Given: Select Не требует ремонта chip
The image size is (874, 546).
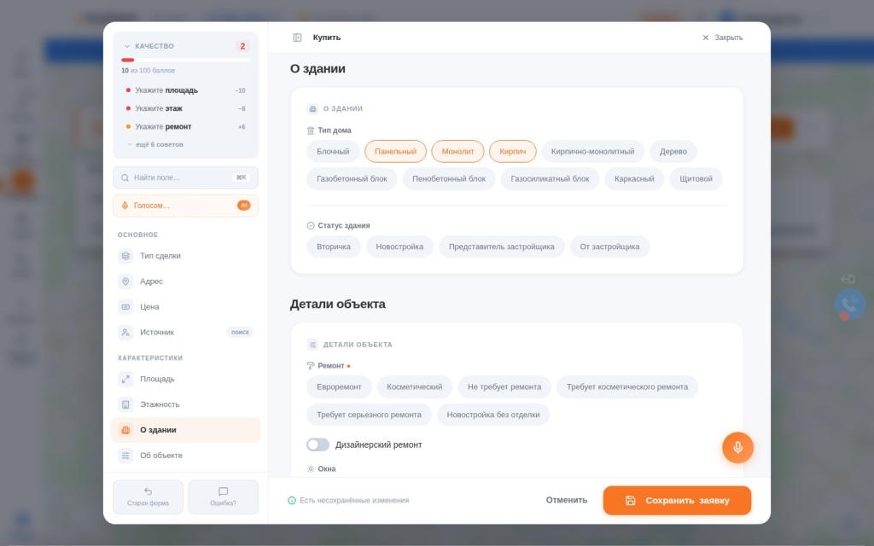Looking at the screenshot, I should click(504, 387).
